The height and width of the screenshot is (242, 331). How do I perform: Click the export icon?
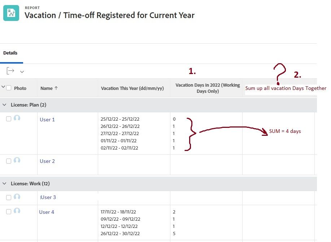[x=10, y=71]
